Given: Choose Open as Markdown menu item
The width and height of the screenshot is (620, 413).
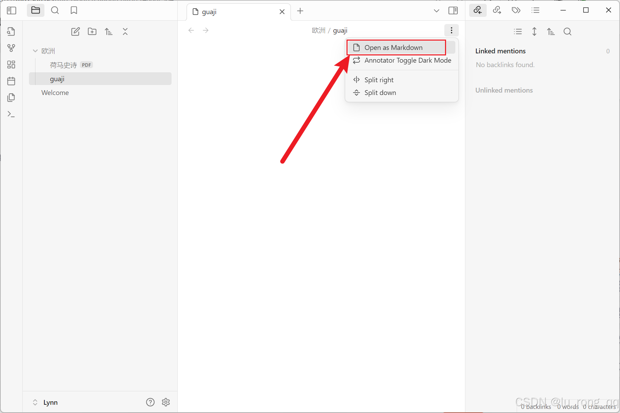Looking at the screenshot, I should point(401,47).
